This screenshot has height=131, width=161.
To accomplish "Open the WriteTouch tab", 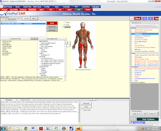I will click(37, 7).
